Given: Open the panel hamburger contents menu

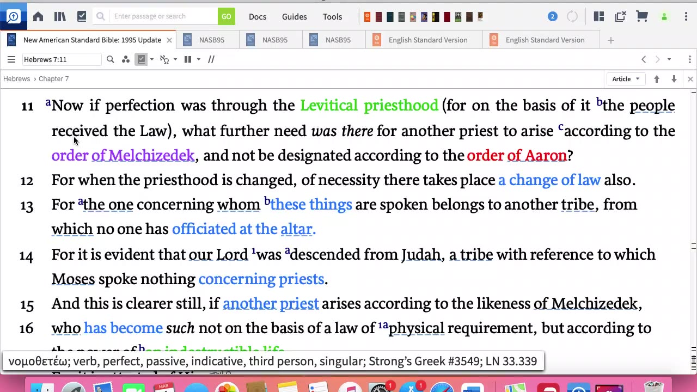Looking at the screenshot, I should [11, 59].
